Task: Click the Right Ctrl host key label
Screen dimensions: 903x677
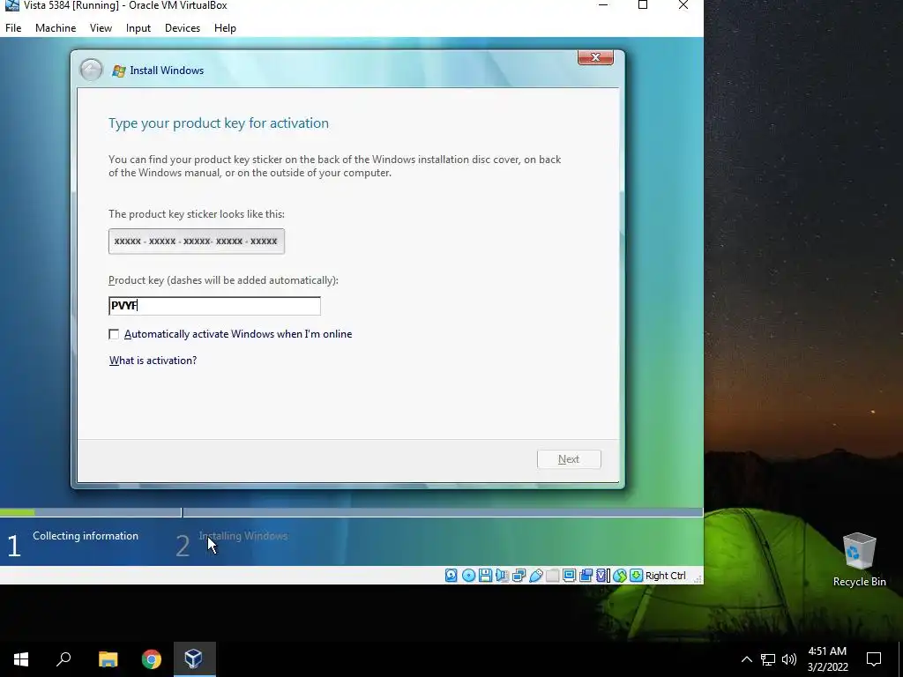Action: point(665,576)
